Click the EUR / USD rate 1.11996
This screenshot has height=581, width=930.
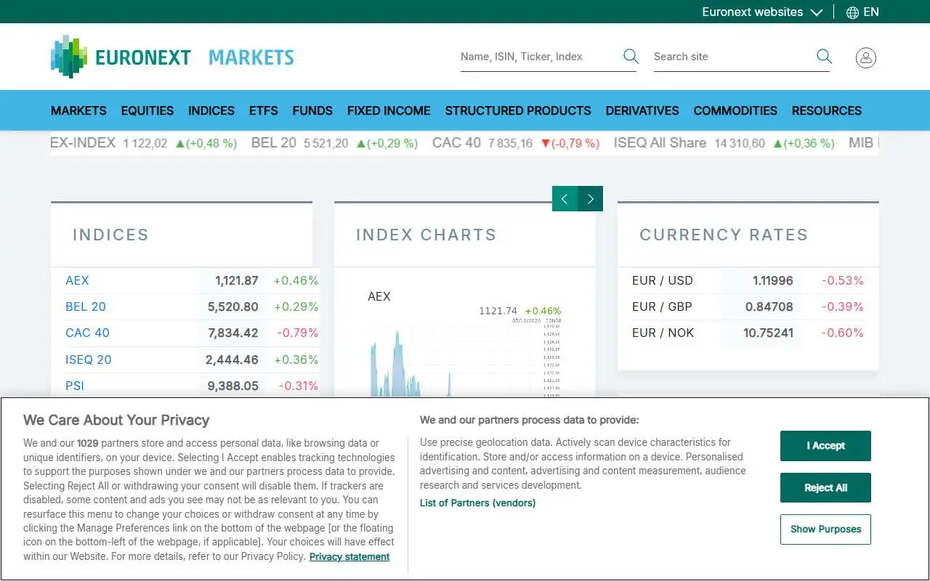click(772, 280)
